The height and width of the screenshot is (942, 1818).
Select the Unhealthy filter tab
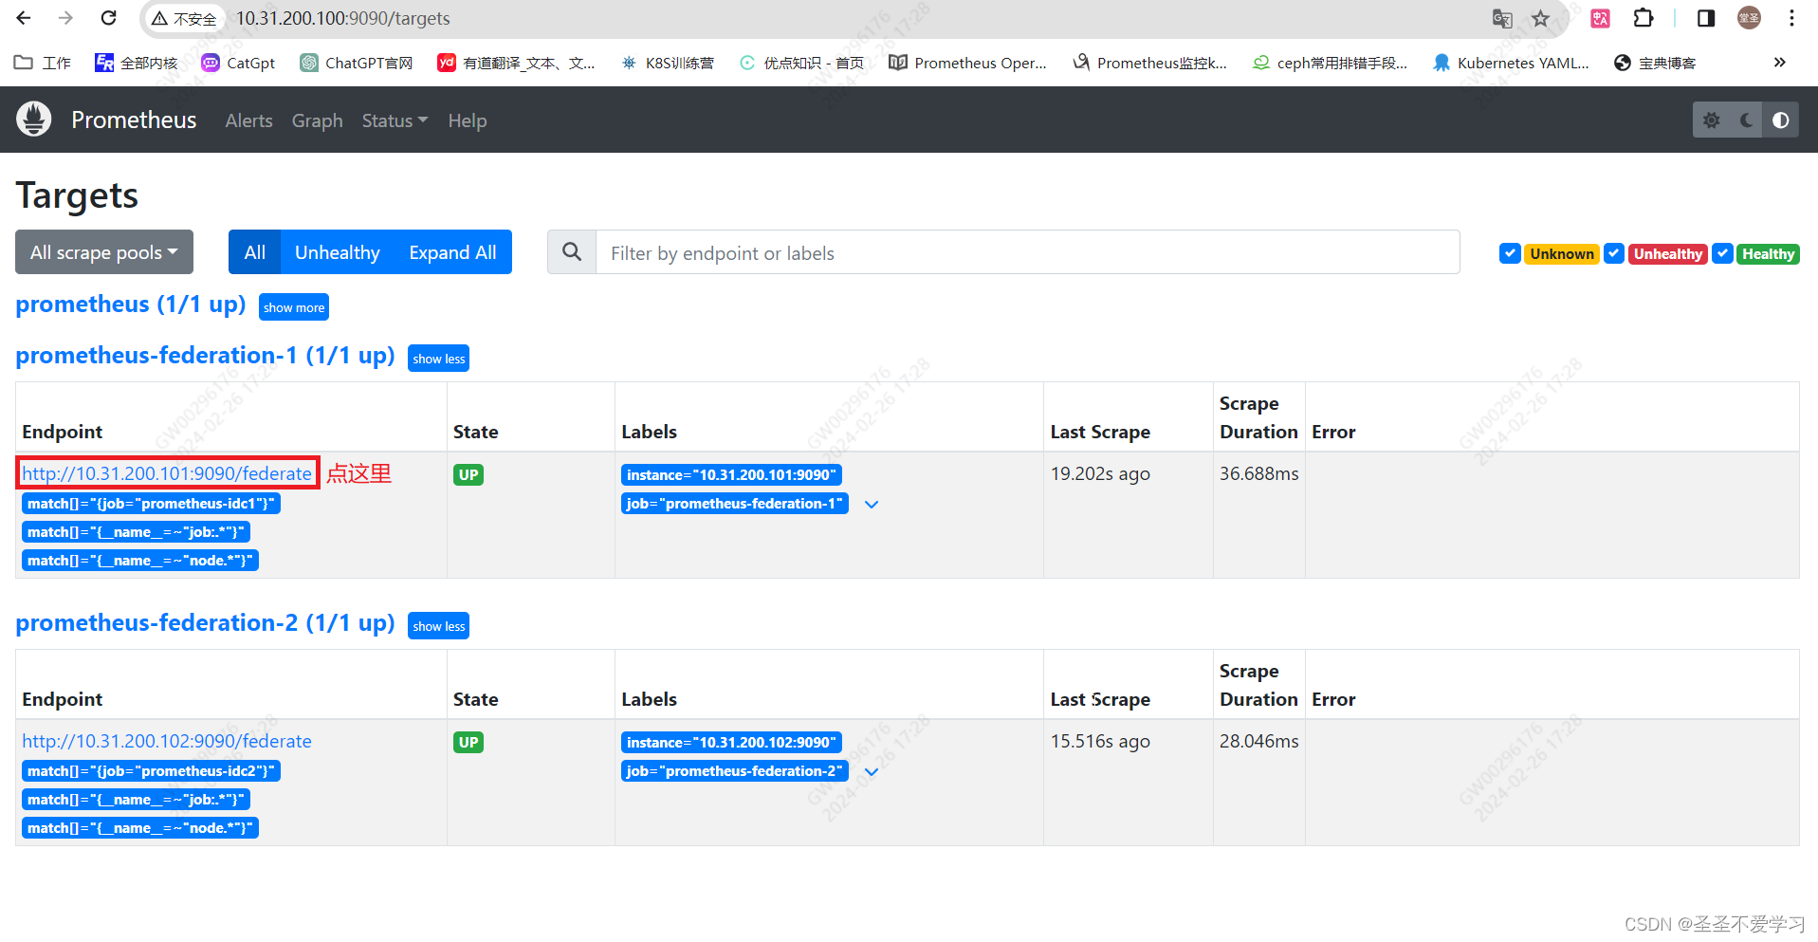337,252
